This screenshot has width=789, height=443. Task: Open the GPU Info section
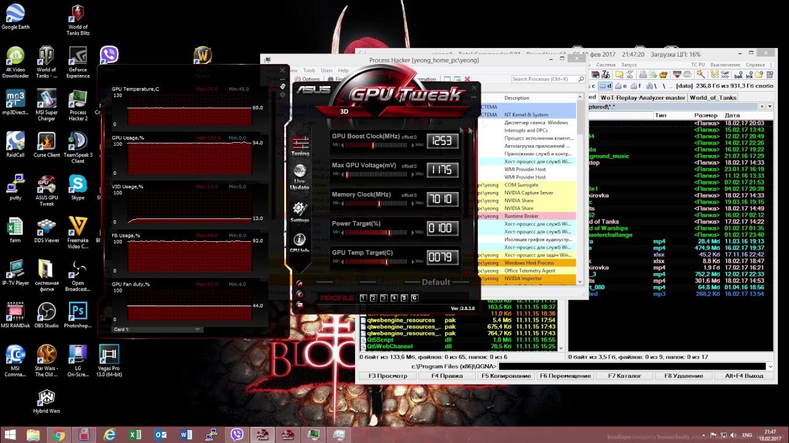point(300,243)
